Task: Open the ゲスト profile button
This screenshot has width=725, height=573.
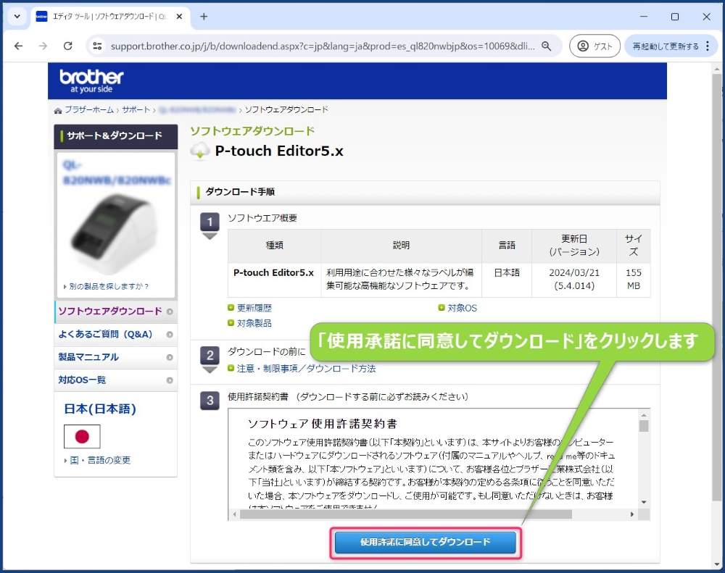Action: (594, 46)
